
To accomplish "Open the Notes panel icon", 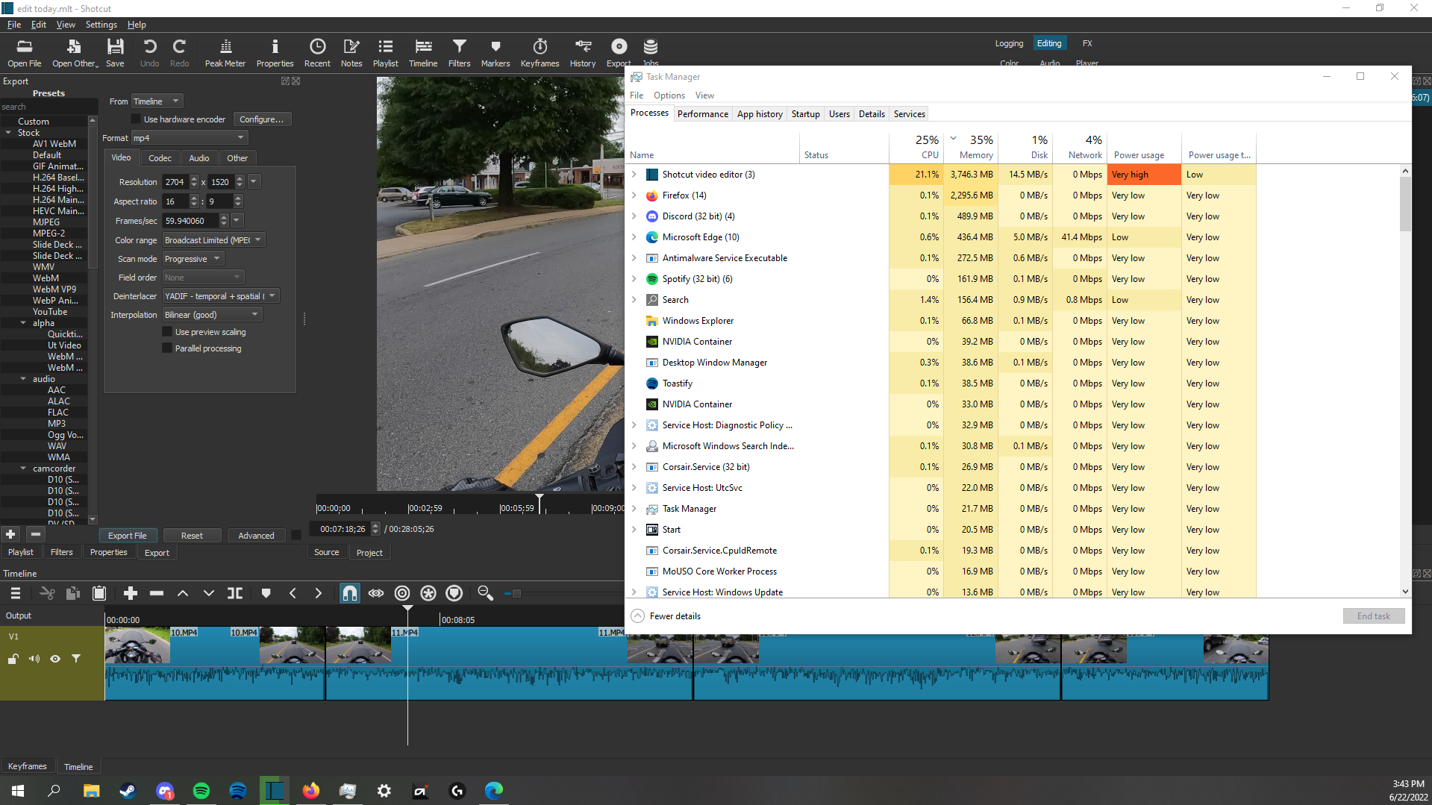I will click(351, 53).
